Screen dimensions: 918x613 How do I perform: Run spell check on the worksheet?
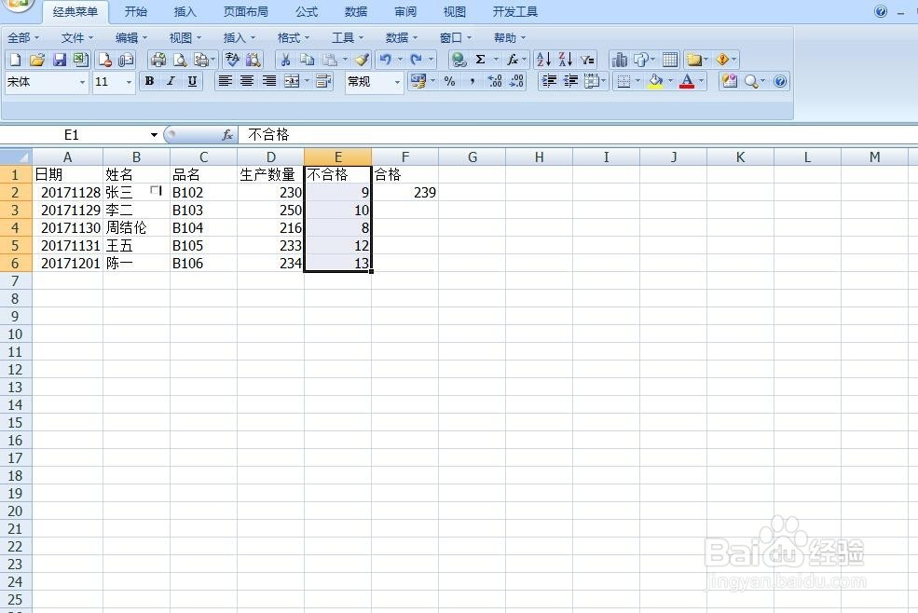(232, 59)
